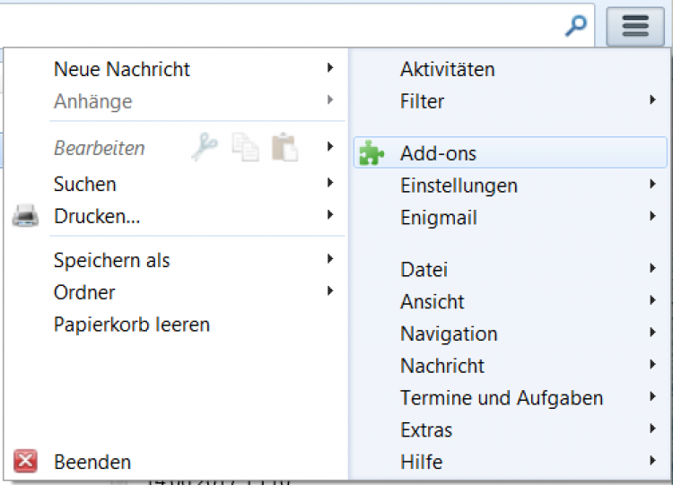This screenshot has width=673, height=485.
Task: Open the Termine und Aufgaben menu
Action: click(501, 397)
